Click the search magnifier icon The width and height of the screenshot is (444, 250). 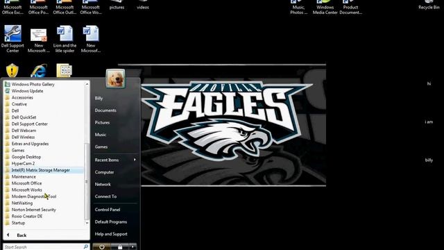86,247
